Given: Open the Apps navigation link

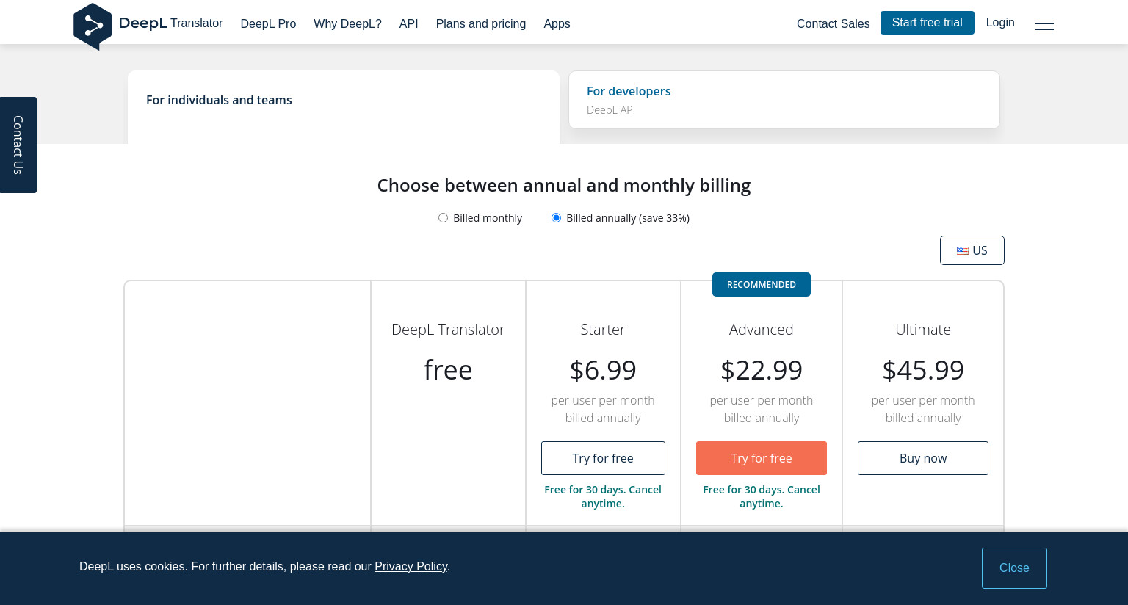Looking at the screenshot, I should 557,23.
